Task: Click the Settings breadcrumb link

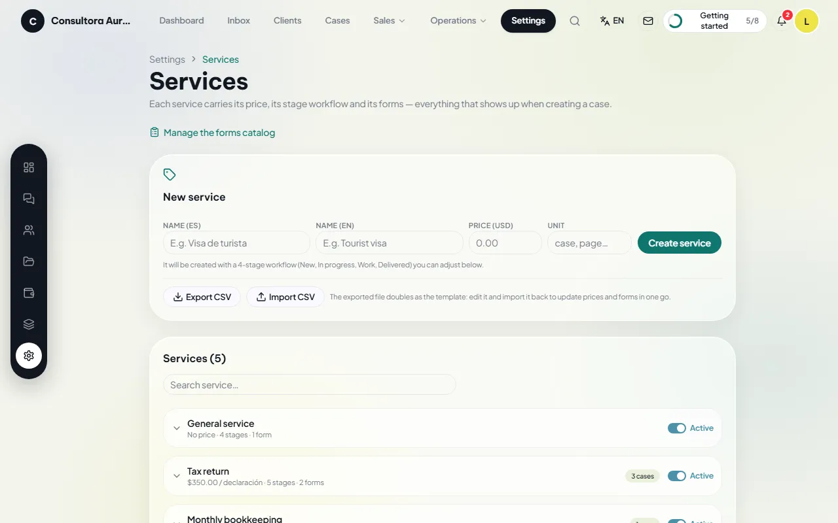Action: point(167,59)
